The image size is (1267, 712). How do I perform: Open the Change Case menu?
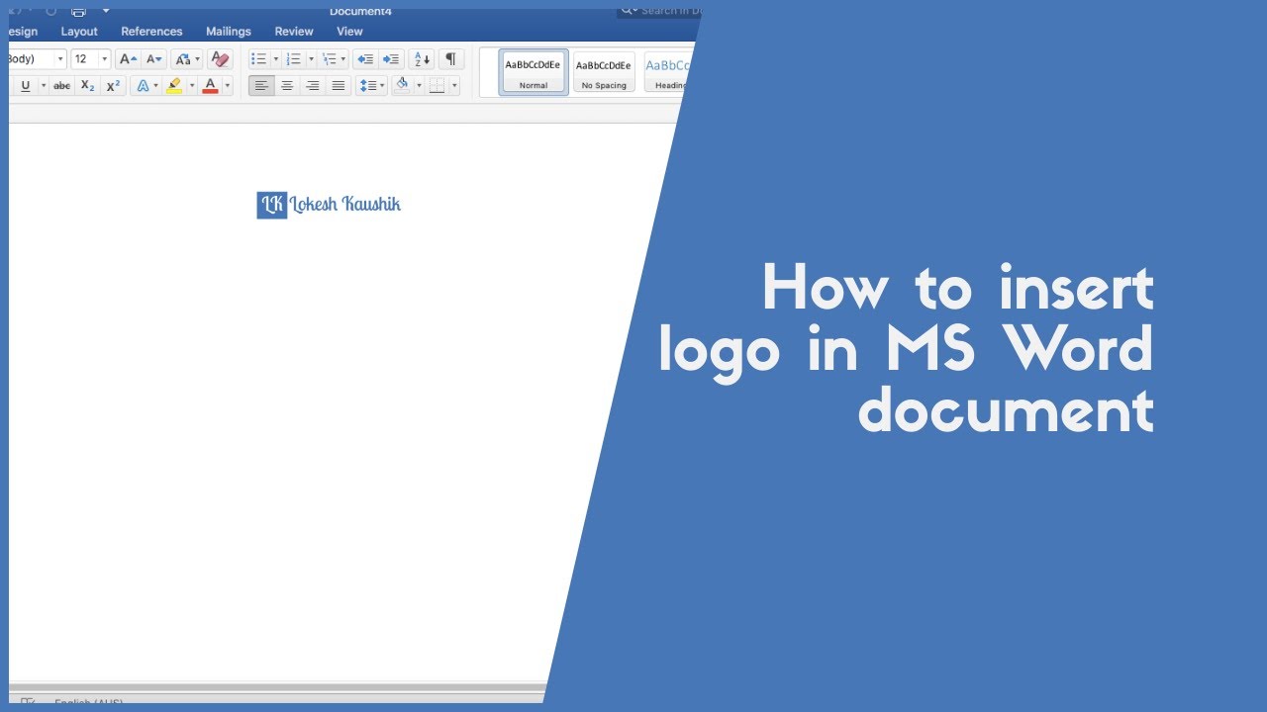pos(186,59)
